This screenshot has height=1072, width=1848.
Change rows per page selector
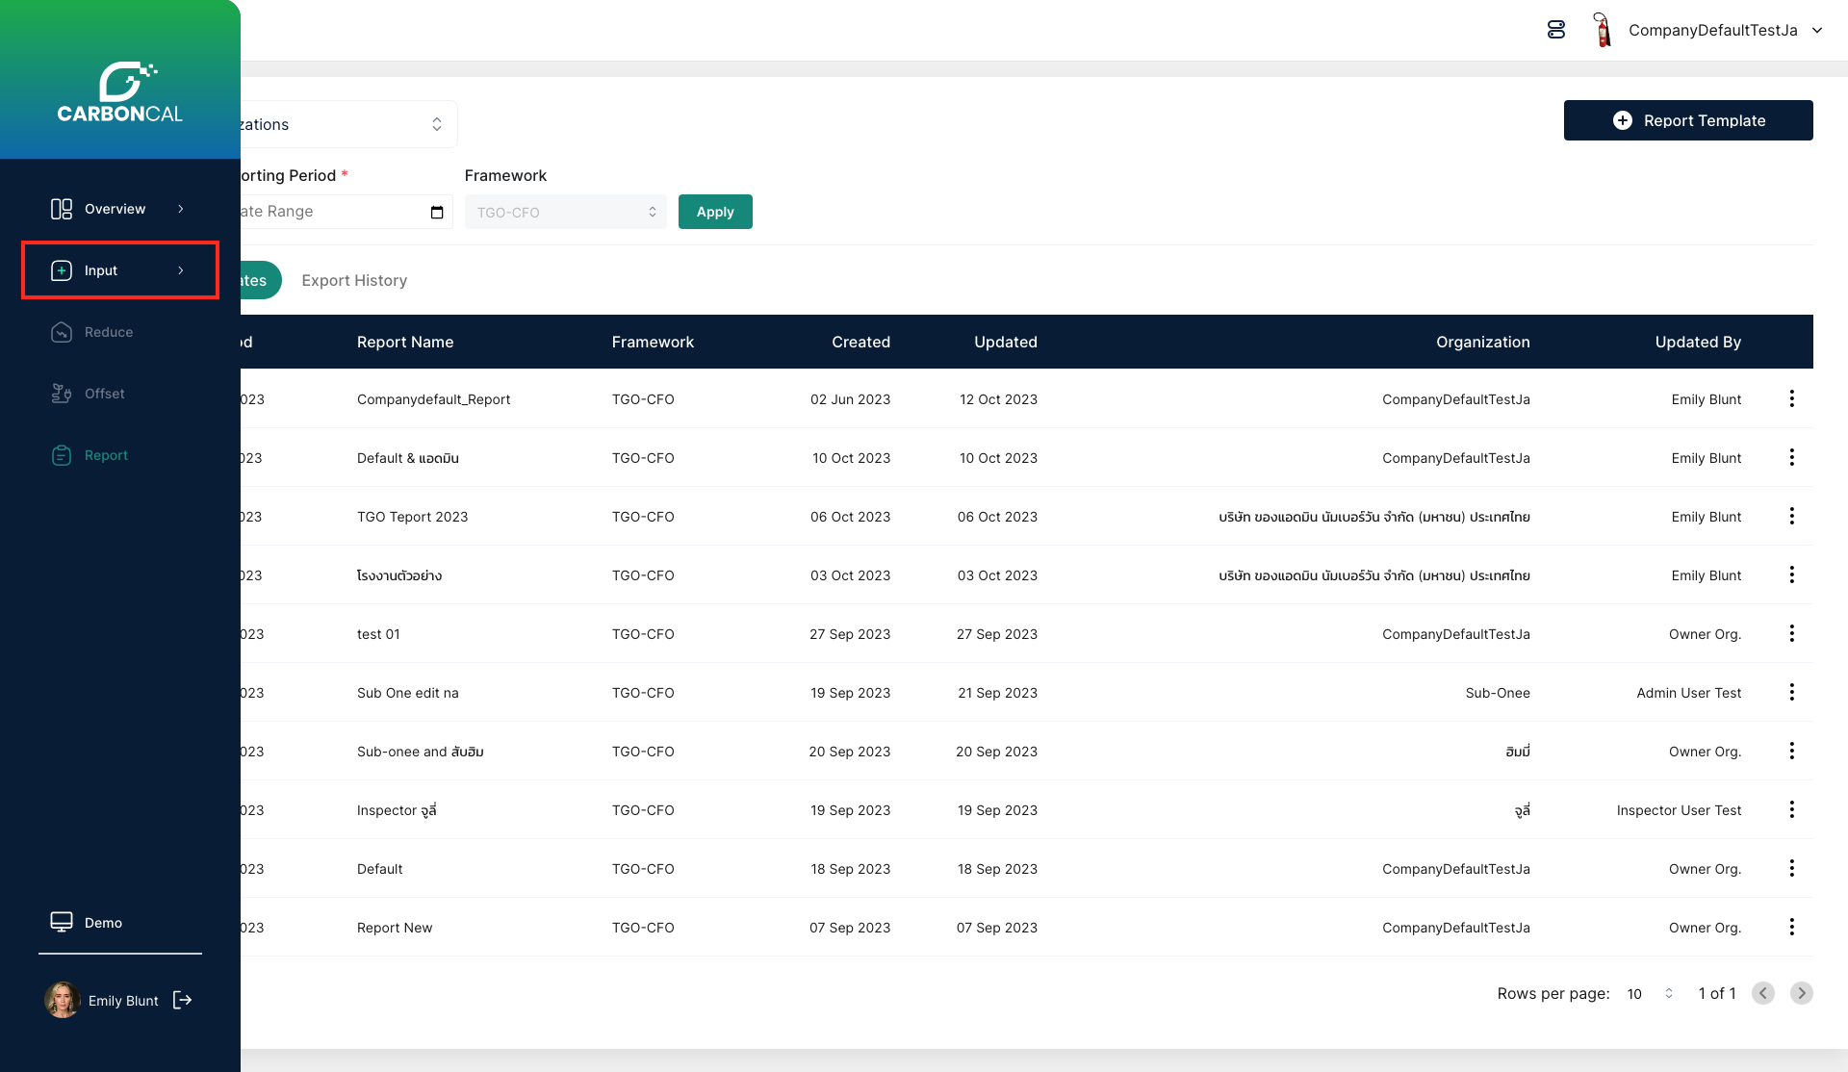(1650, 993)
